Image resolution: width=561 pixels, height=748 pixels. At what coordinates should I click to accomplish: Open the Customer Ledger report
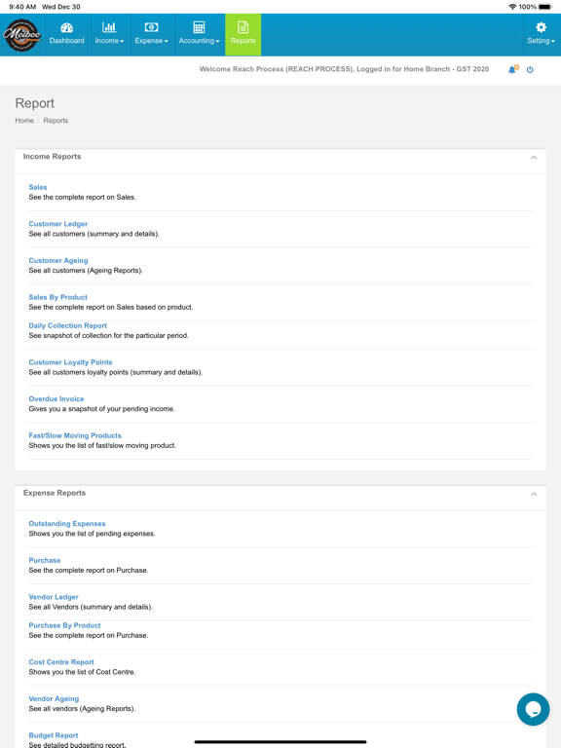[x=58, y=224]
